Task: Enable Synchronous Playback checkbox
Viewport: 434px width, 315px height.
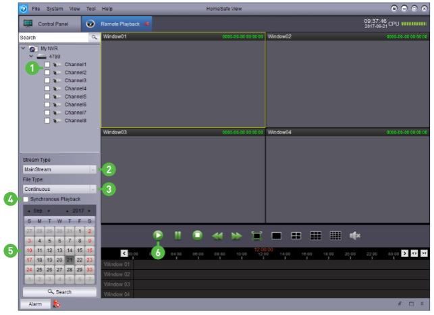Action: coord(26,199)
